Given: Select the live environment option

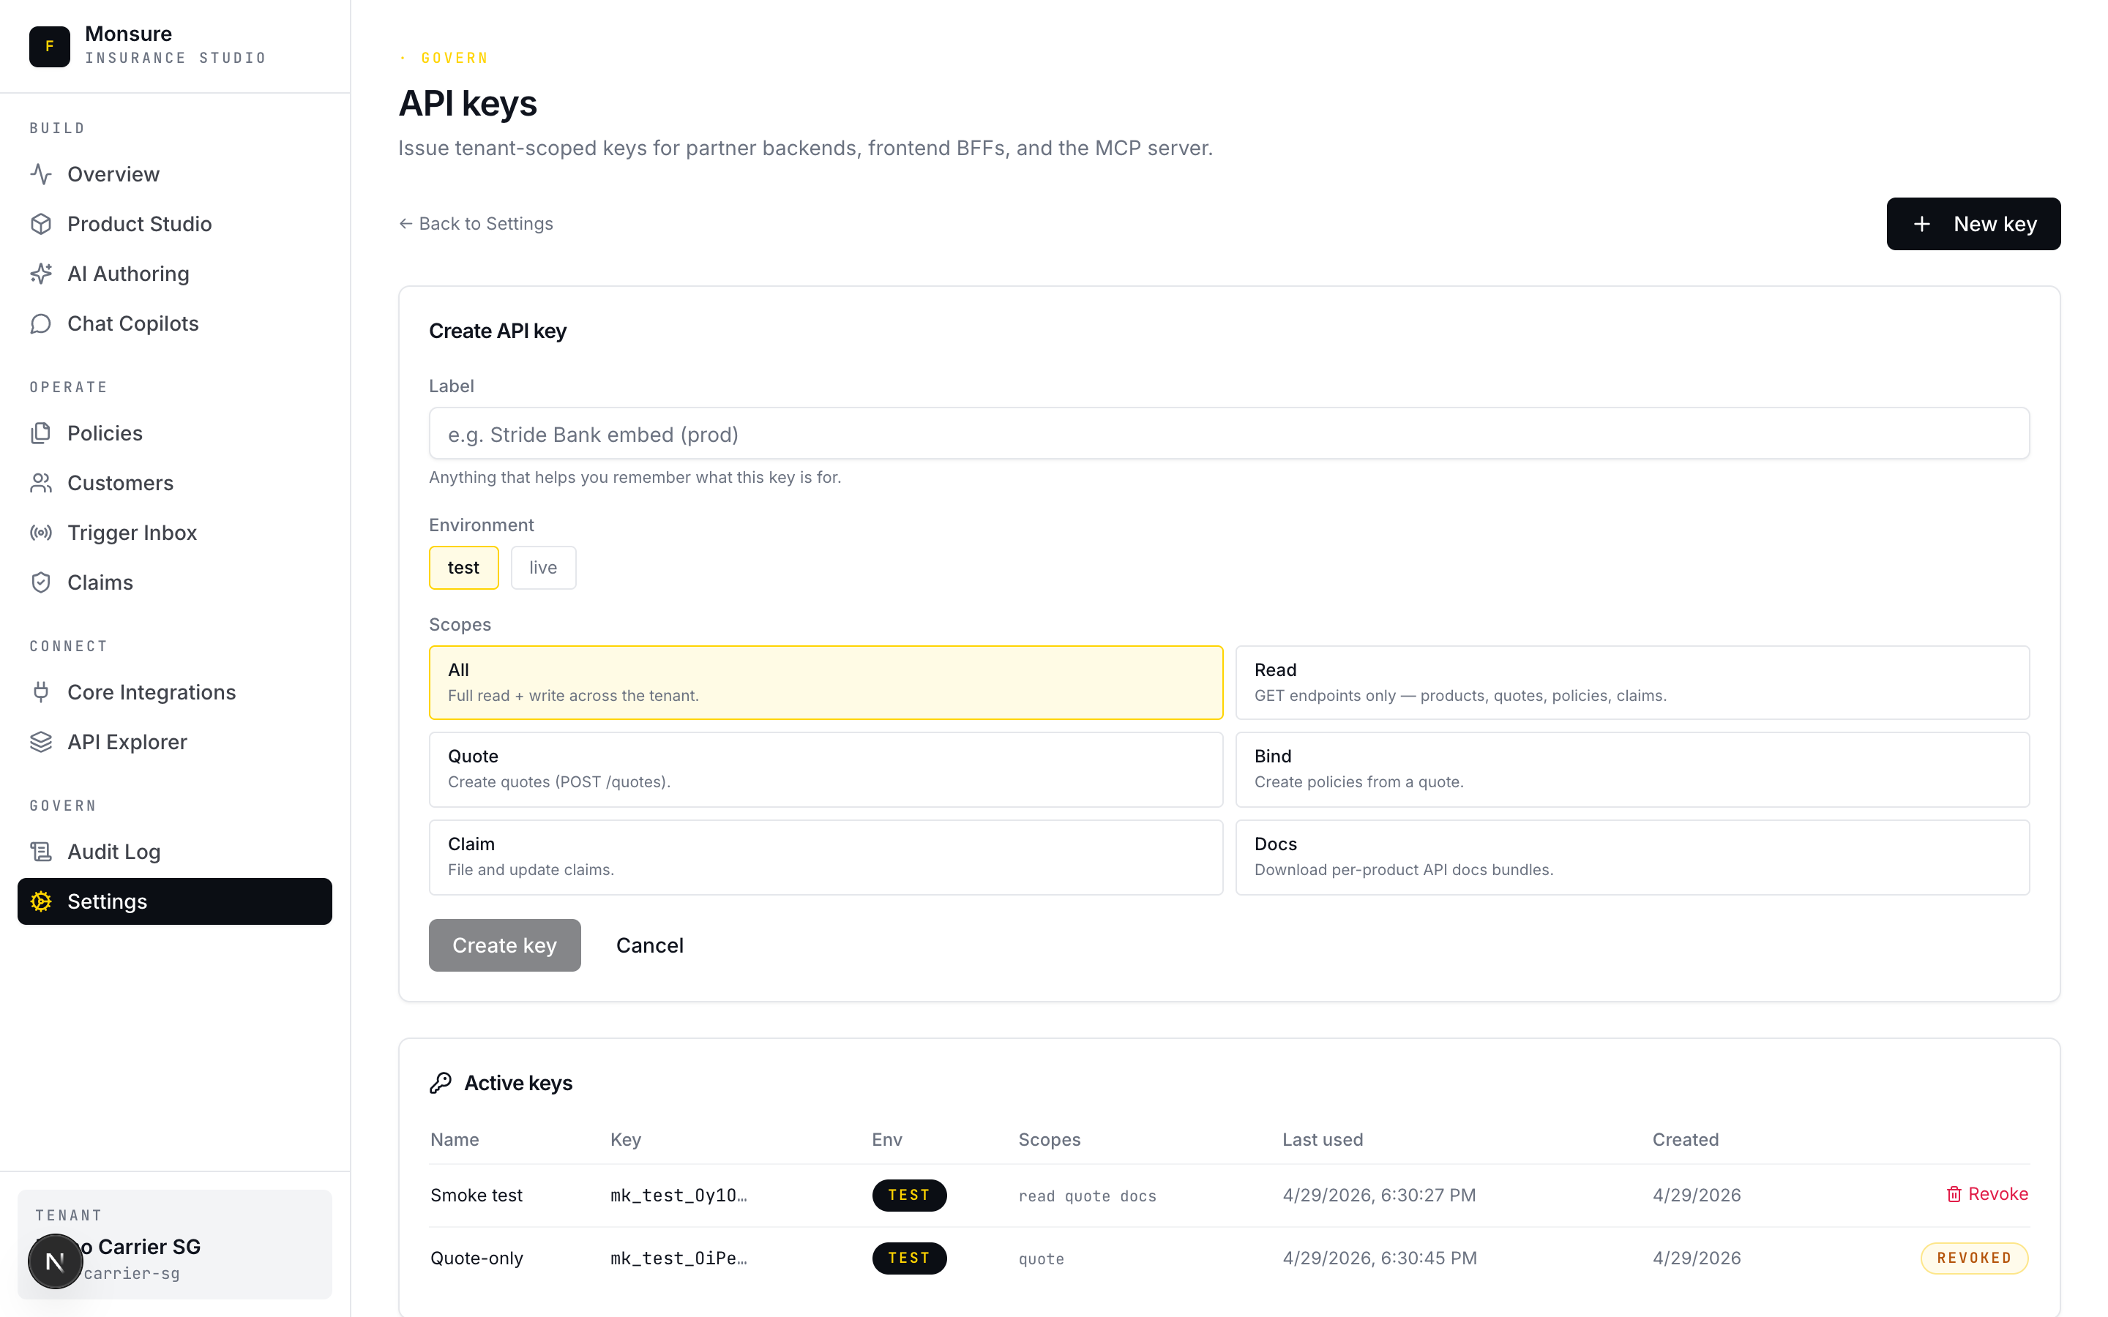Looking at the screenshot, I should point(542,568).
